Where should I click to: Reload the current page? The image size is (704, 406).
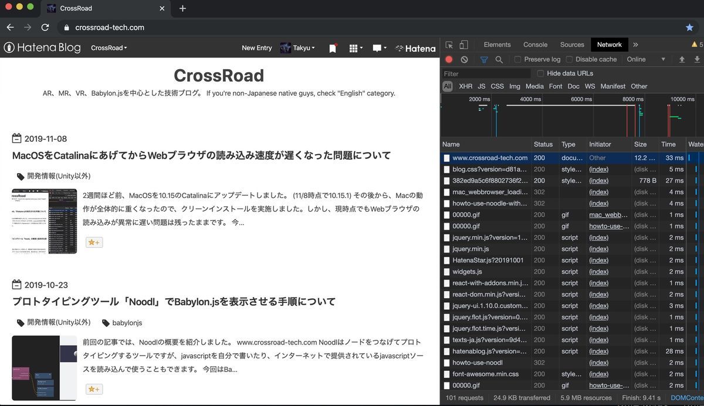point(45,28)
